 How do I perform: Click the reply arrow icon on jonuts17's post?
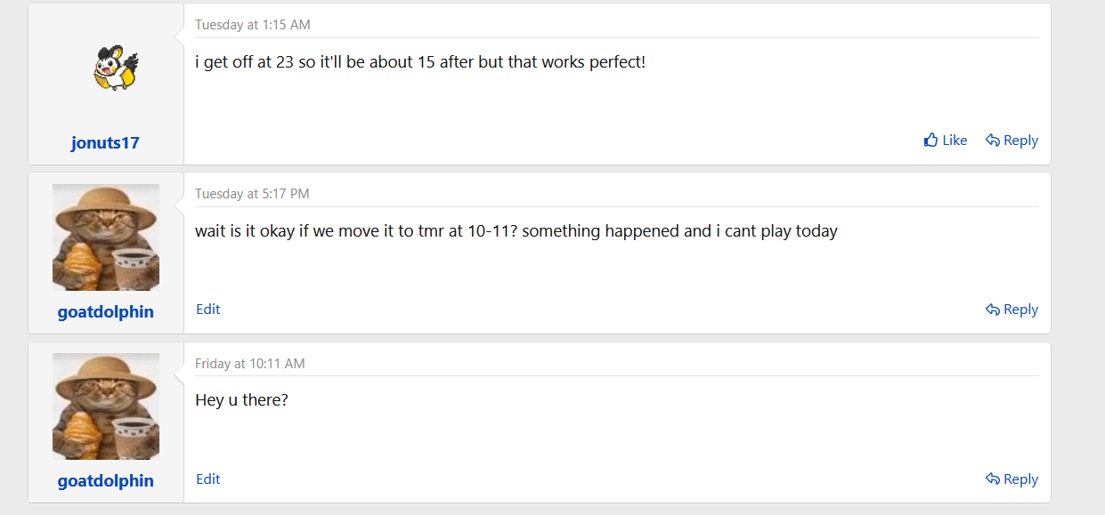point(993,141)
